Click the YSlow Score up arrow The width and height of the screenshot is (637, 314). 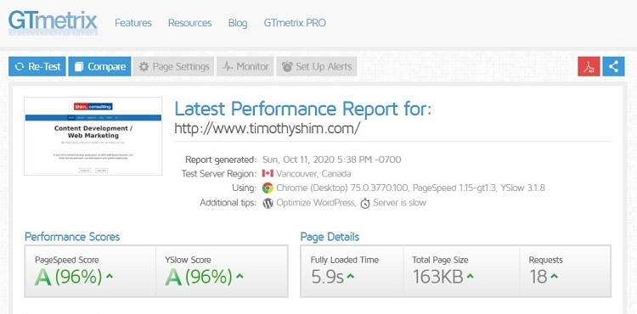(240, 277)
